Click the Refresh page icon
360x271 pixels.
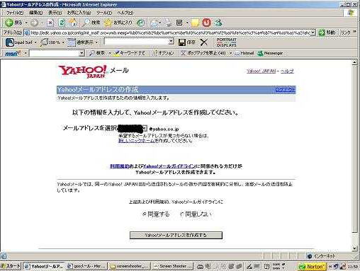[62, 23]
